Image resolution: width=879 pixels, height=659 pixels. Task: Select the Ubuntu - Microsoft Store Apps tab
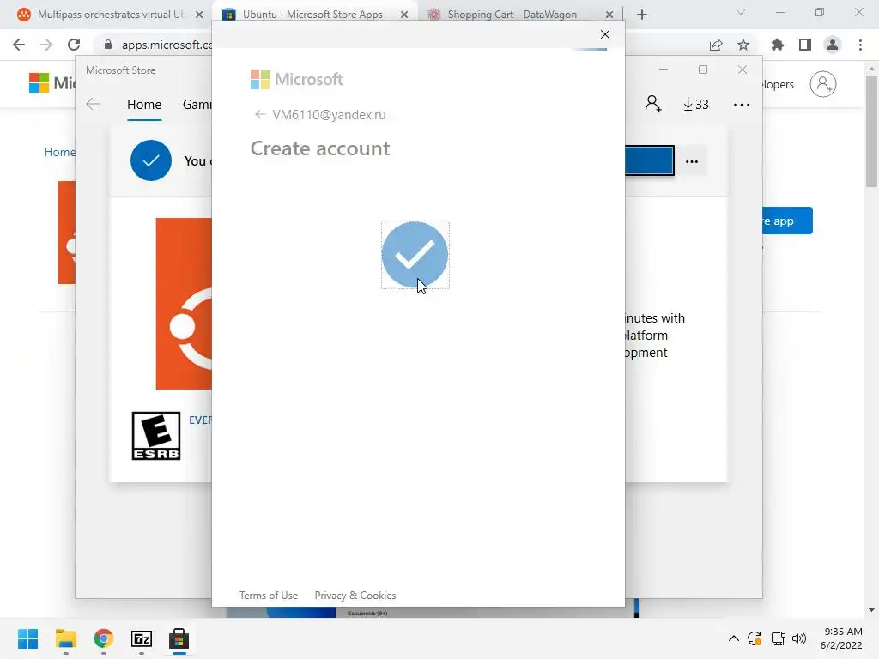(312, 15)
